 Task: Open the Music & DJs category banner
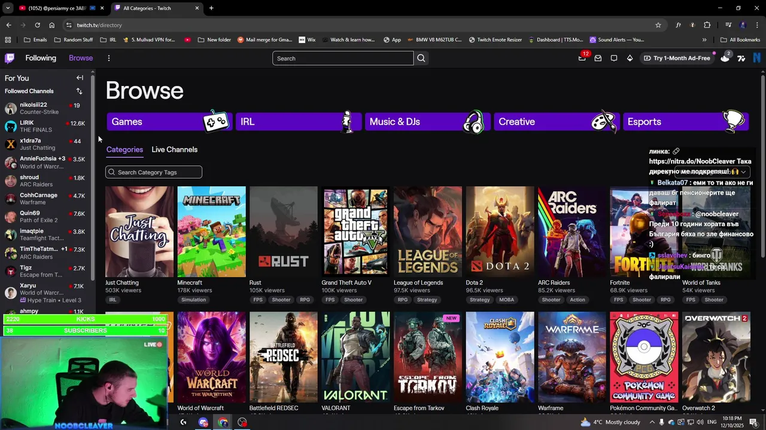(427, 121)
